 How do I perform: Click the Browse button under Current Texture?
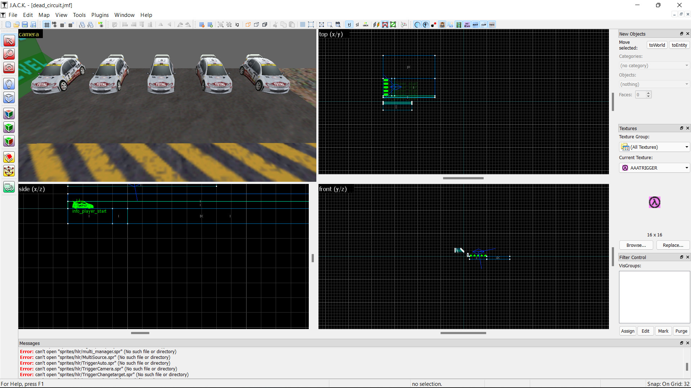pos(636,245)
